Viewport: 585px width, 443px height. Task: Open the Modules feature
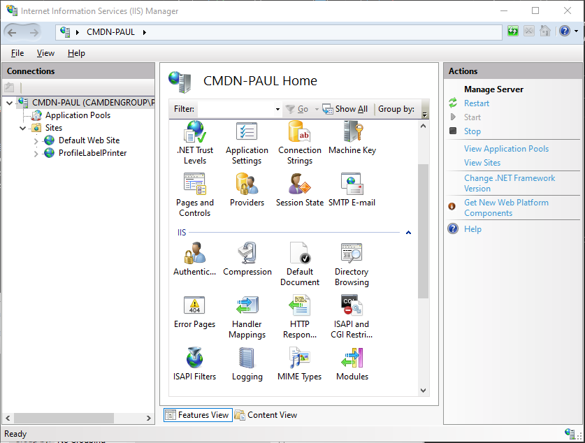(352, 364)
